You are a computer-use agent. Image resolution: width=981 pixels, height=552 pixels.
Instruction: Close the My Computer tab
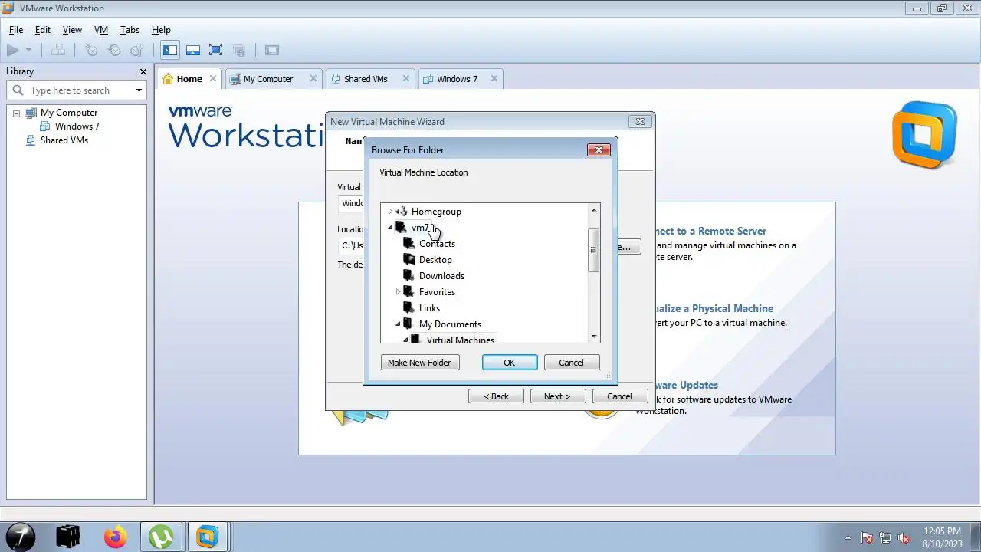pyautogui.click(x=313, y=78)
